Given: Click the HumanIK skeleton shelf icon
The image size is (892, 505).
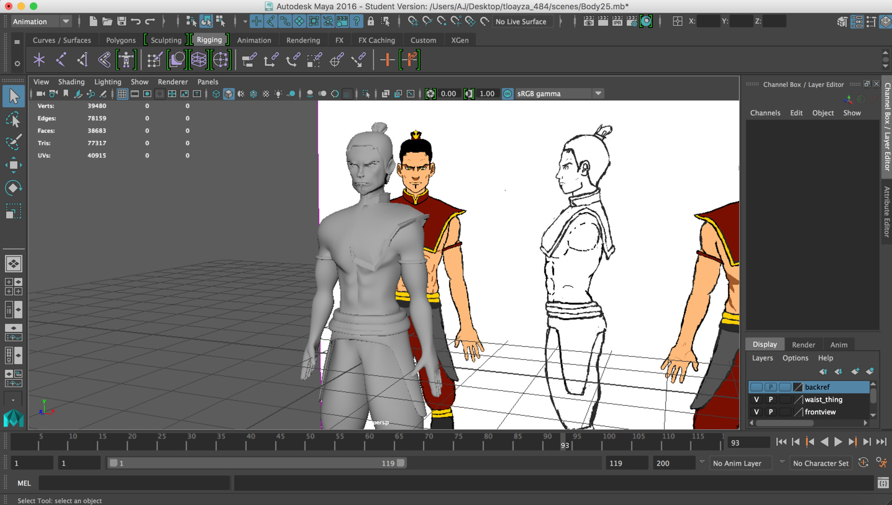Looking at the screenshot, I should pos(126,60).
